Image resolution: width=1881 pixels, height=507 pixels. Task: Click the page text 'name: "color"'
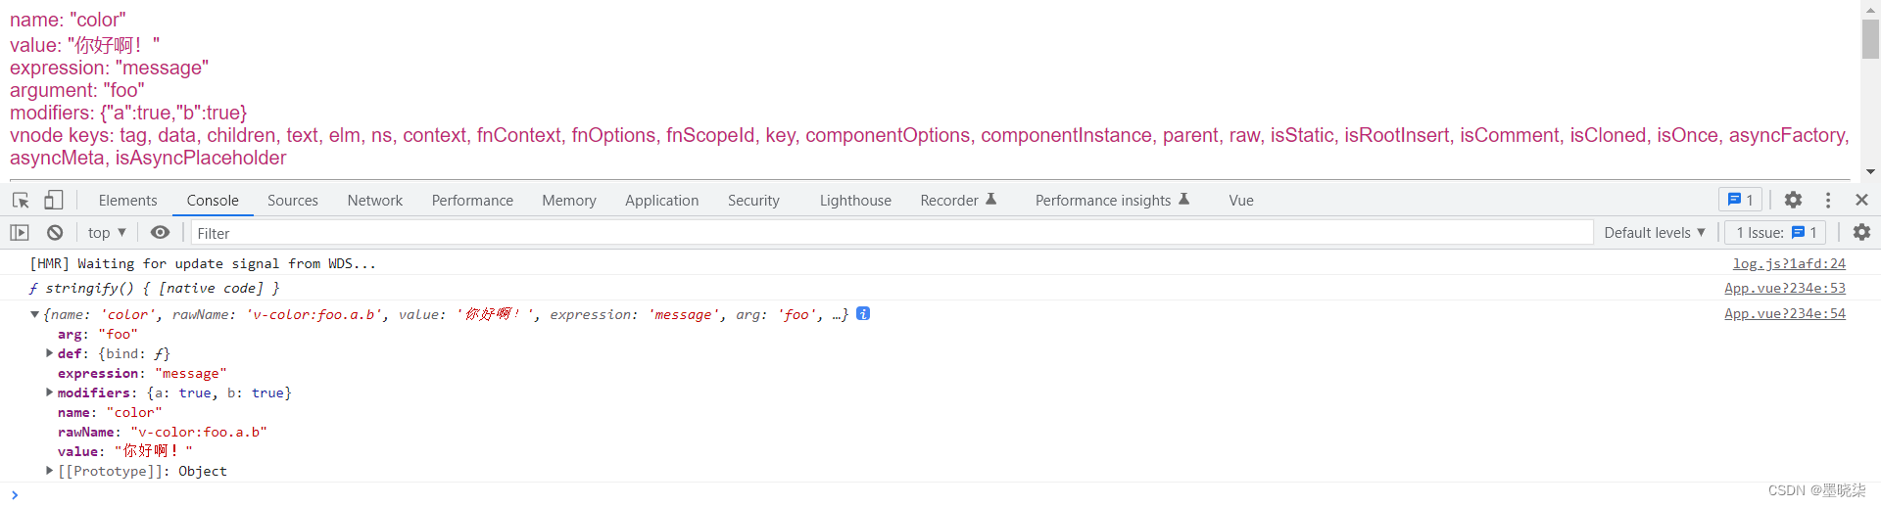[68, 20]
